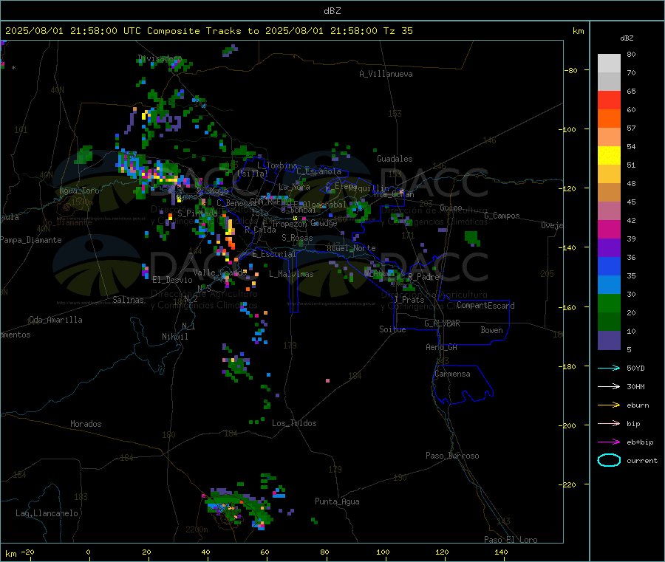The height and width of the screenshot is (562, 665).
Task: Click the 30 dBZ green legend swatch
Action: [x=609, y=303]
